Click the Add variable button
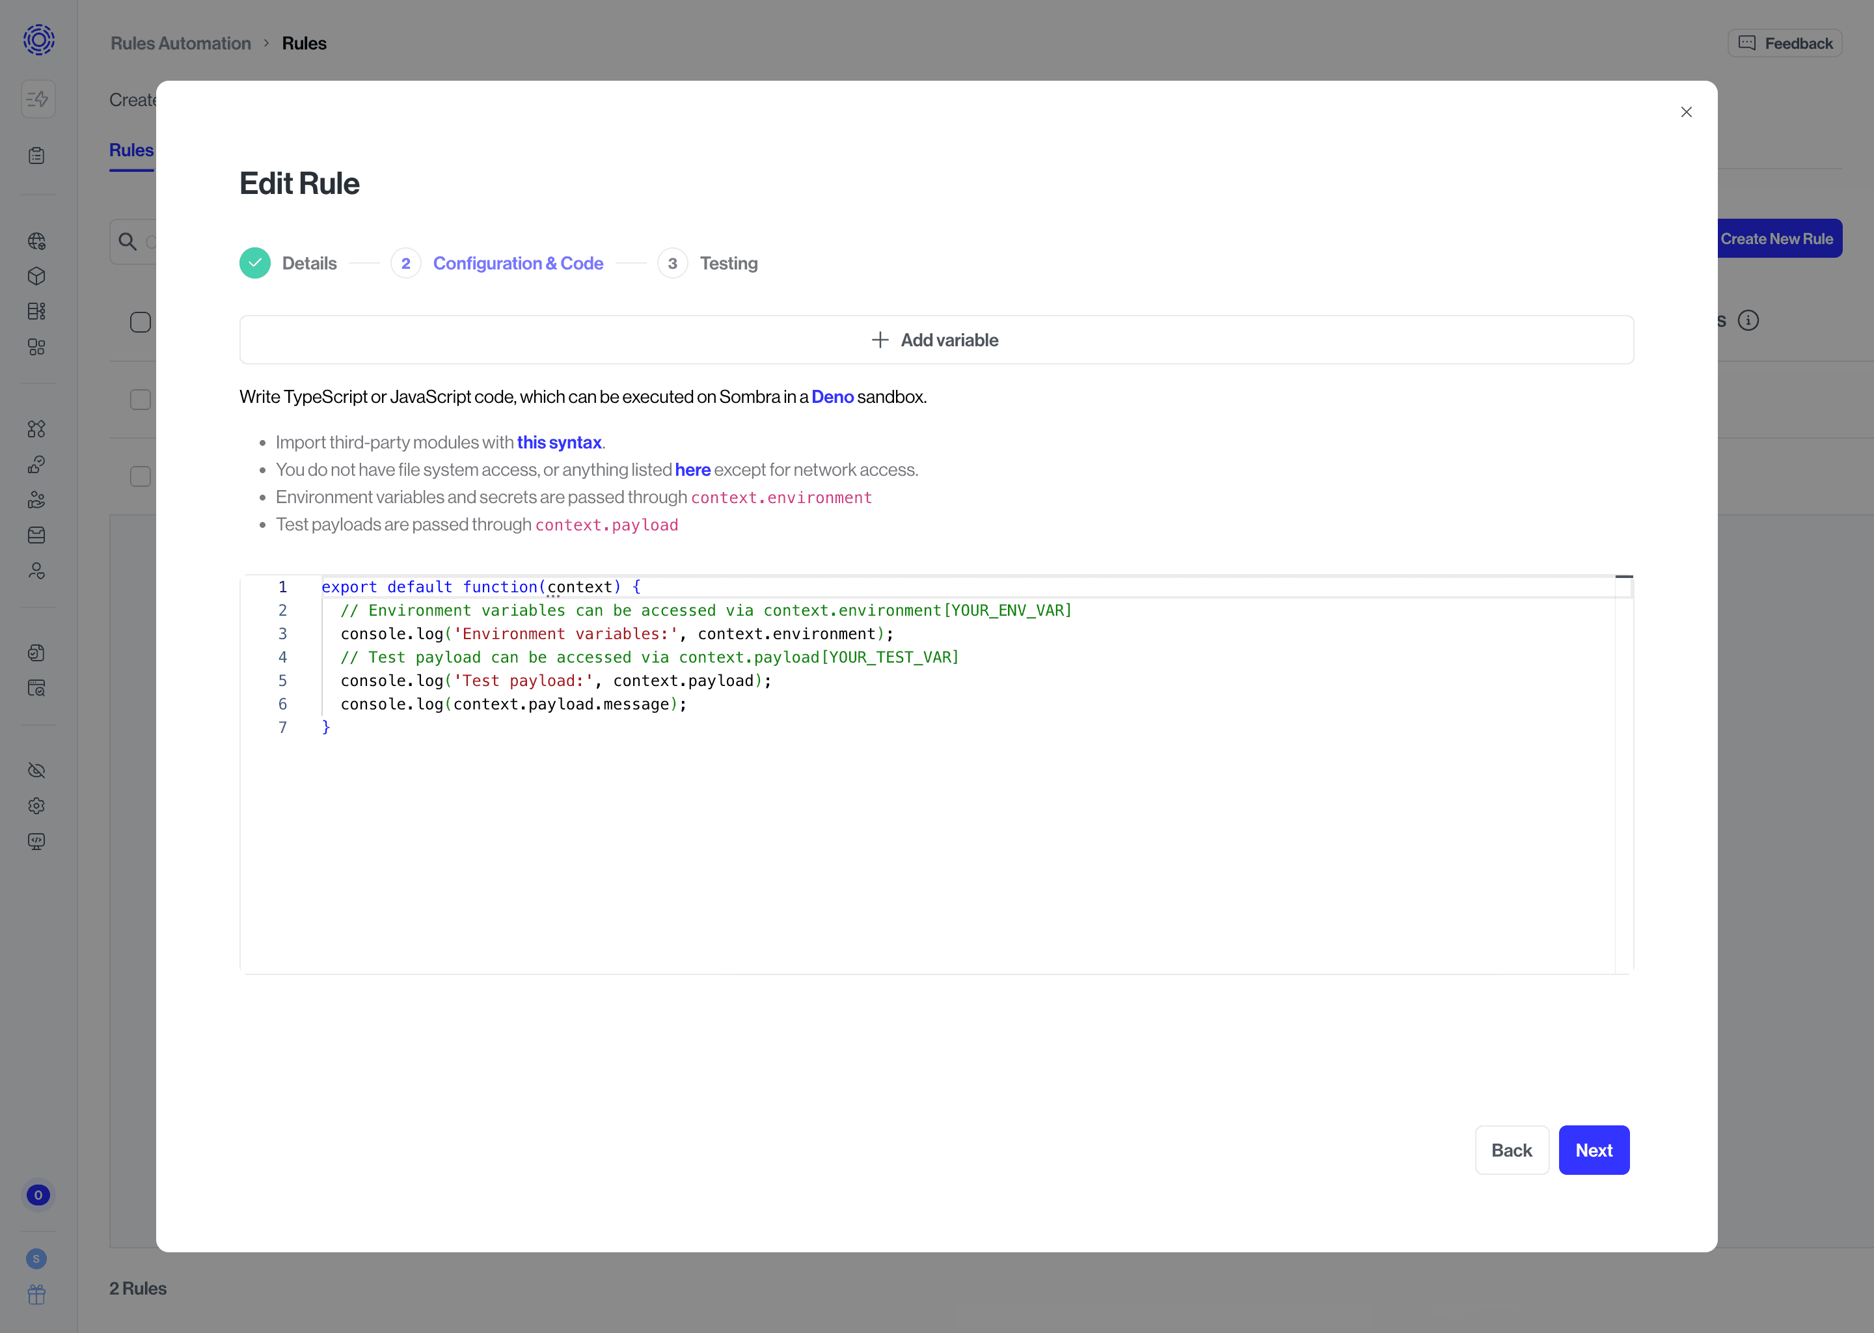 936,340
